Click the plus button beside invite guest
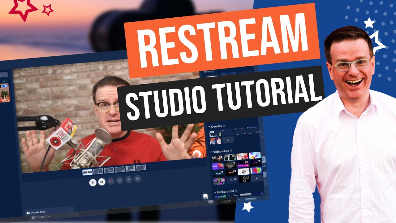The height and width of the screenshot is (223, 396). click(x=129, y=180)
